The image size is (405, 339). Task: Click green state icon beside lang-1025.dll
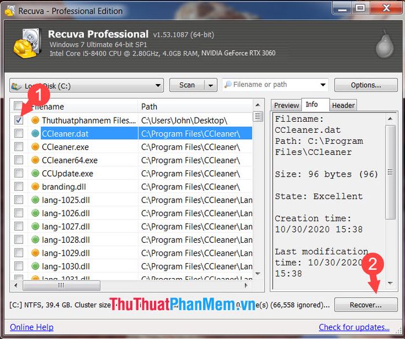(x=35, y=200)
